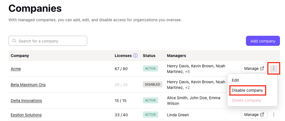The height and width of the screenshot is (121, 285).
Task: Open the Beta Maximum Org link
Action: (x=28, y=85)
